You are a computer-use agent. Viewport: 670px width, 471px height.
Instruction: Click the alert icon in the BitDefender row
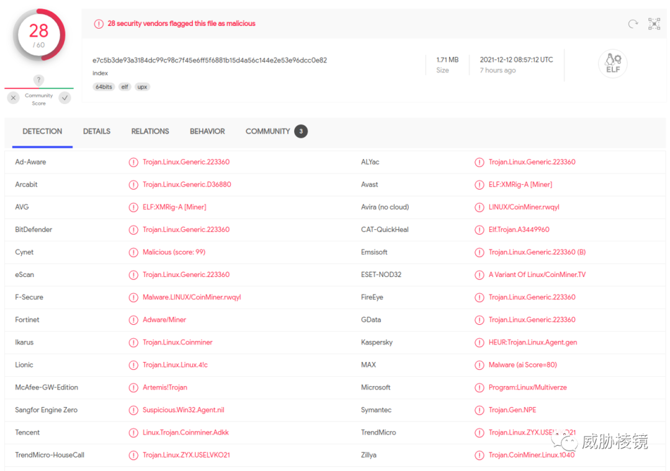tap(133, 230)
